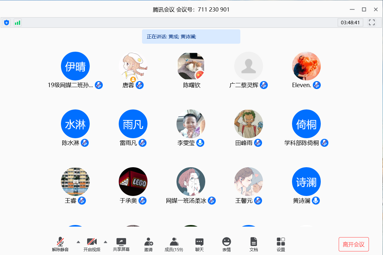
Task: Open the Documents (文档) icon
Action: (x=253, y=244)
